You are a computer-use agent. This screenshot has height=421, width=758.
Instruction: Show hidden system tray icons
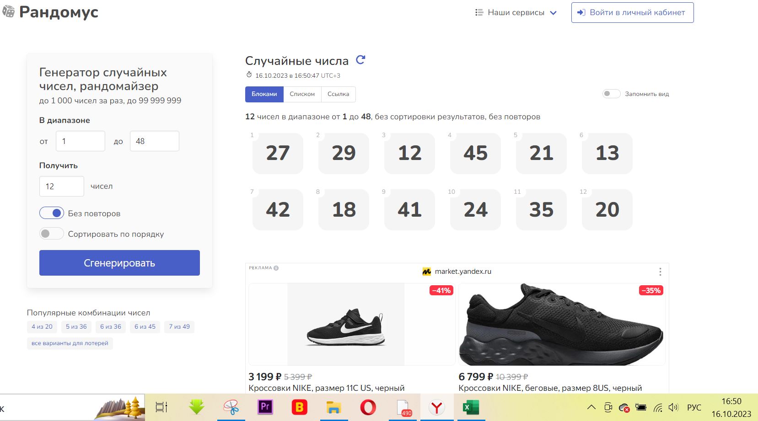[x=591, y=407]
